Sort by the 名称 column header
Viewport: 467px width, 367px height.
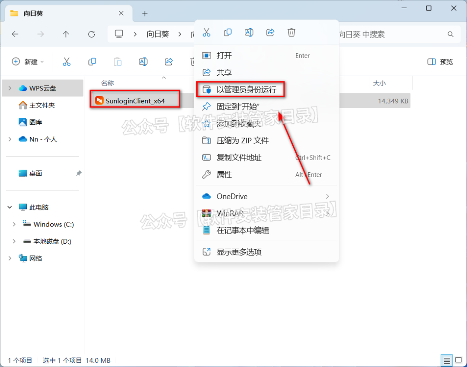coord(108,83)
